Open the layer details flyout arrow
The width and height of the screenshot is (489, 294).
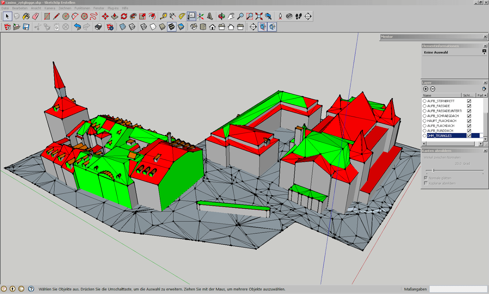pyautogui.click(x=484, y=89)
